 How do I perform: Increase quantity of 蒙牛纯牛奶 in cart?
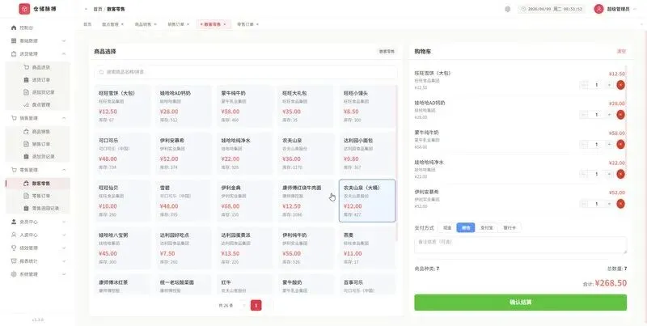pos(609,145)
